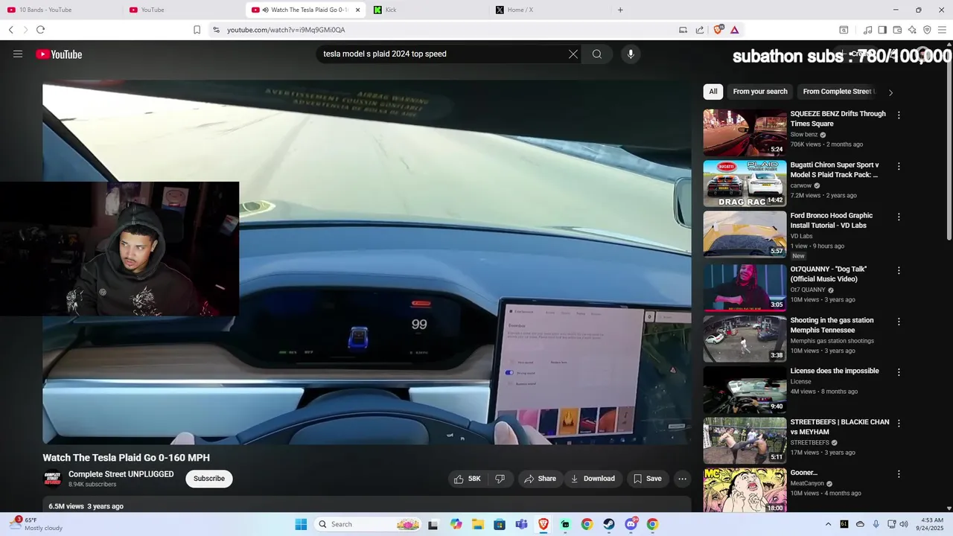Viewport: 953px width, 536px height.
Task: Click the Download button
Action: coord(593,479)
